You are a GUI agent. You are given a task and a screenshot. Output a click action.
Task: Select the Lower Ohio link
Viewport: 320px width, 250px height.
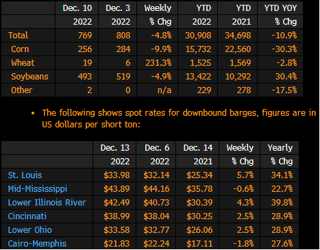tap(30, 230)
